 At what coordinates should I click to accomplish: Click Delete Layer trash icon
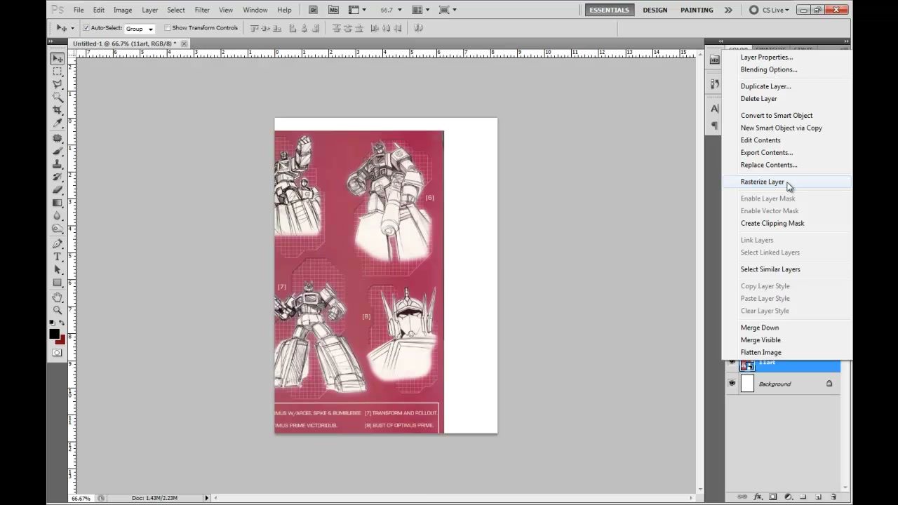(833, 497)
